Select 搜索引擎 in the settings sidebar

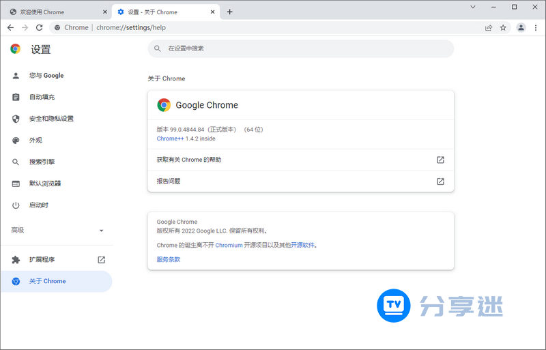[x=42, y=162]
